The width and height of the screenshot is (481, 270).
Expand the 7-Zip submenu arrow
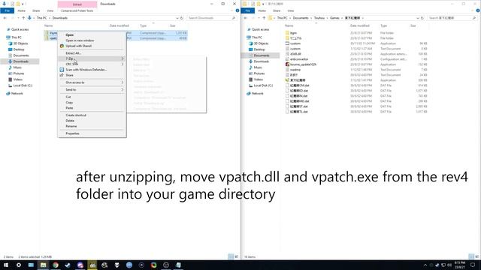pos(123,58)
